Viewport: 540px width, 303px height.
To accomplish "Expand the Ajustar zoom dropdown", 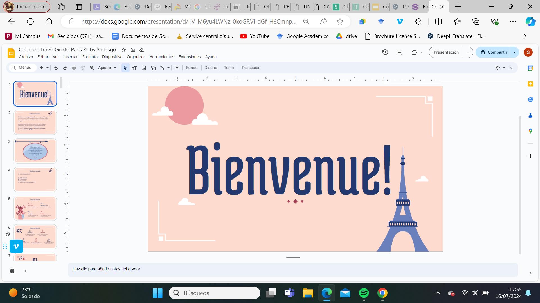I will point(107,68).
